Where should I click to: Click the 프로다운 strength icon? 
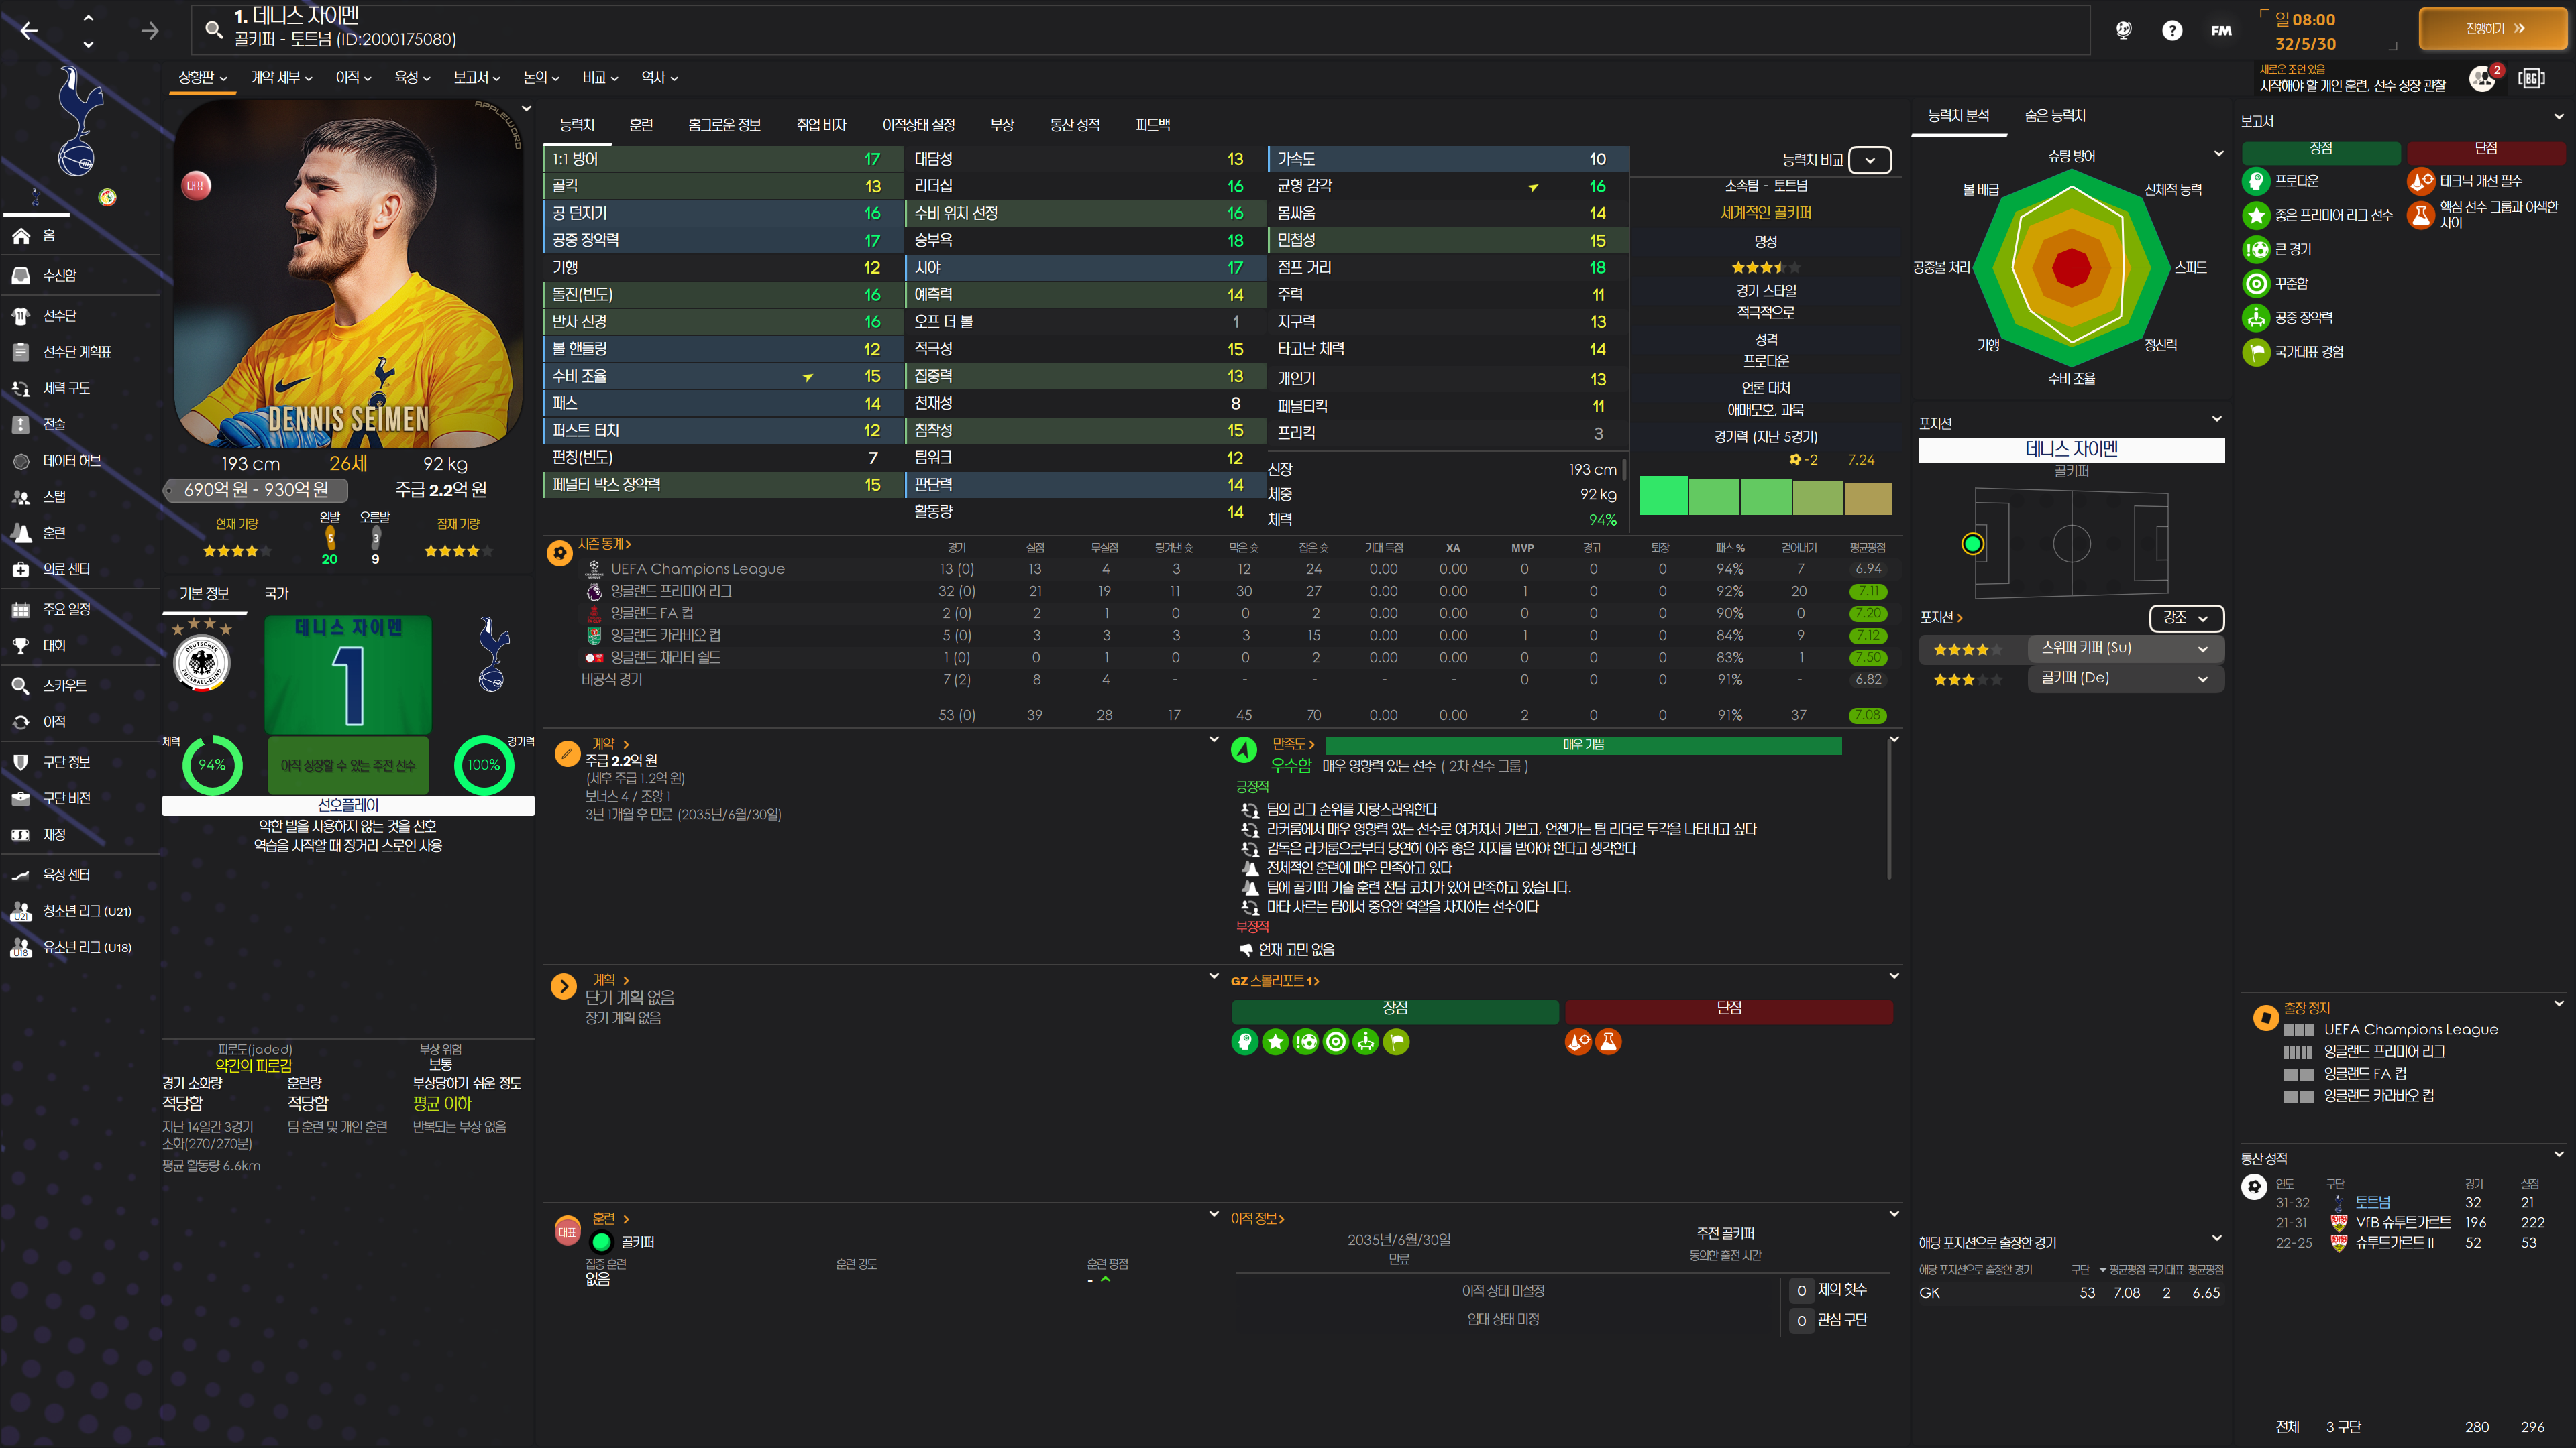2256,181
